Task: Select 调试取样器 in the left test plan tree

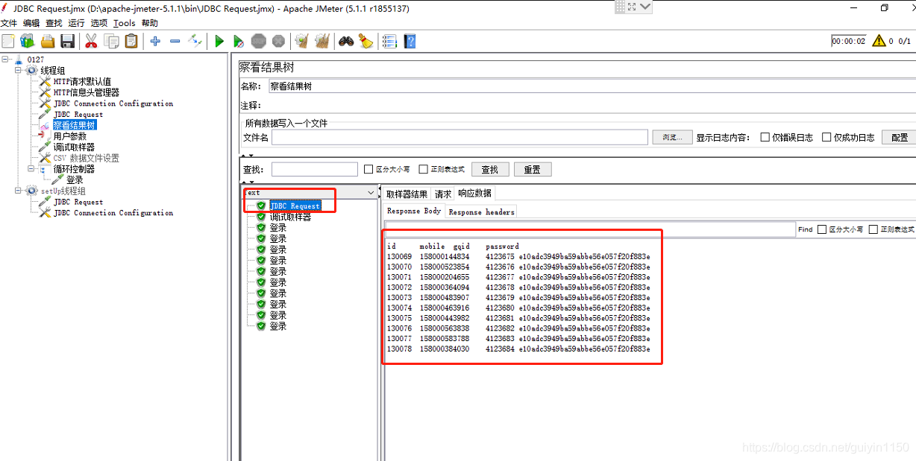Action: [x=74, y=147]
